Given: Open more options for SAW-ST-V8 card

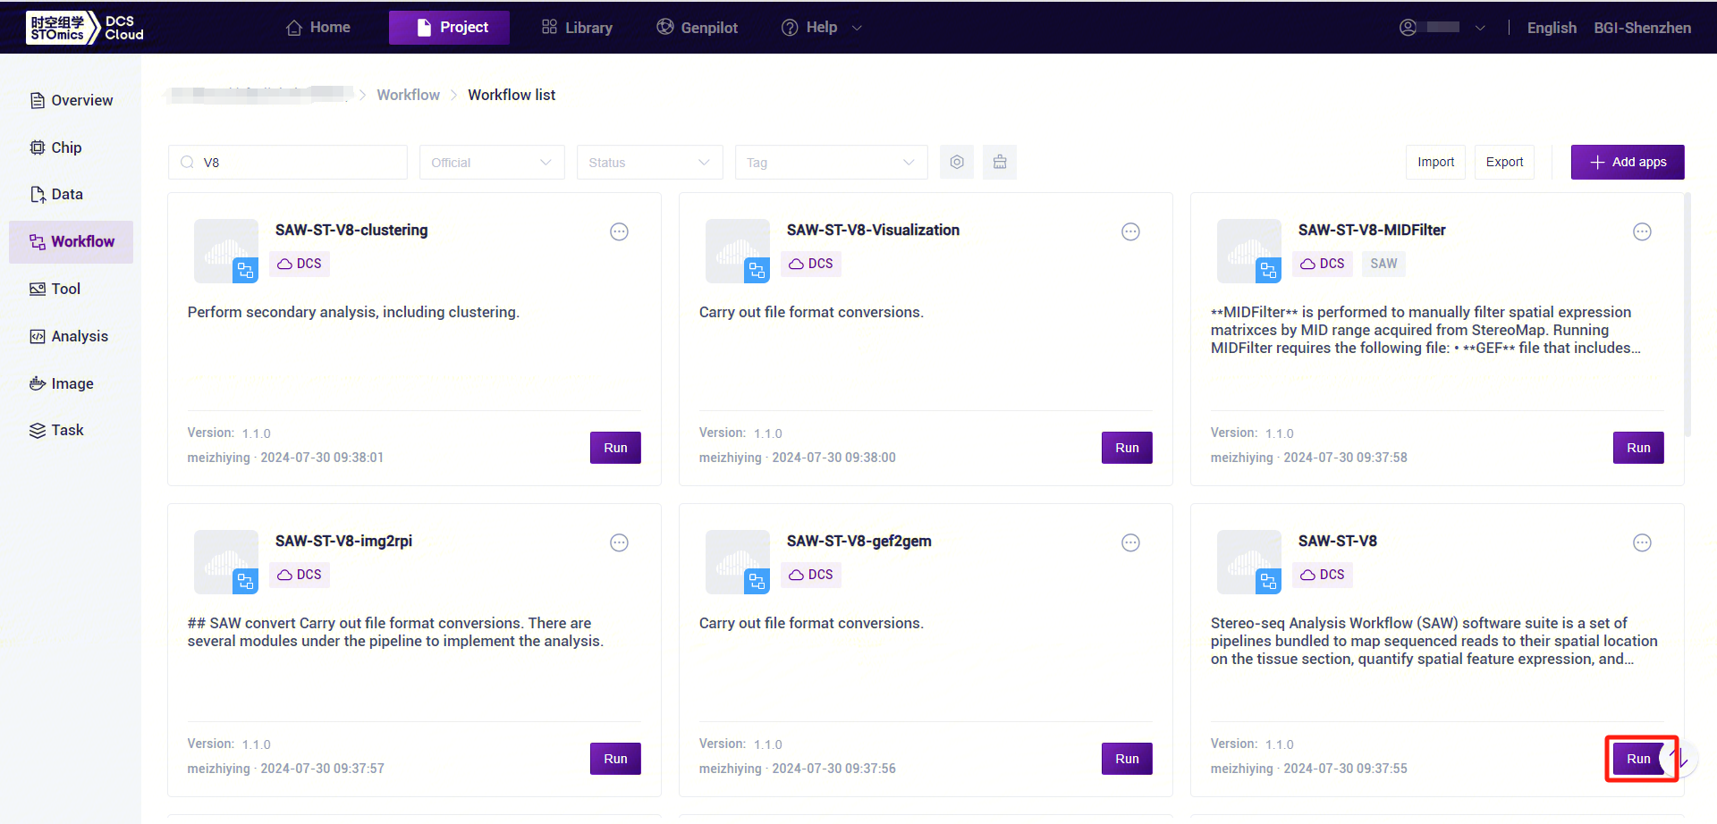Looking at the screenshot, I should 1642,542.
